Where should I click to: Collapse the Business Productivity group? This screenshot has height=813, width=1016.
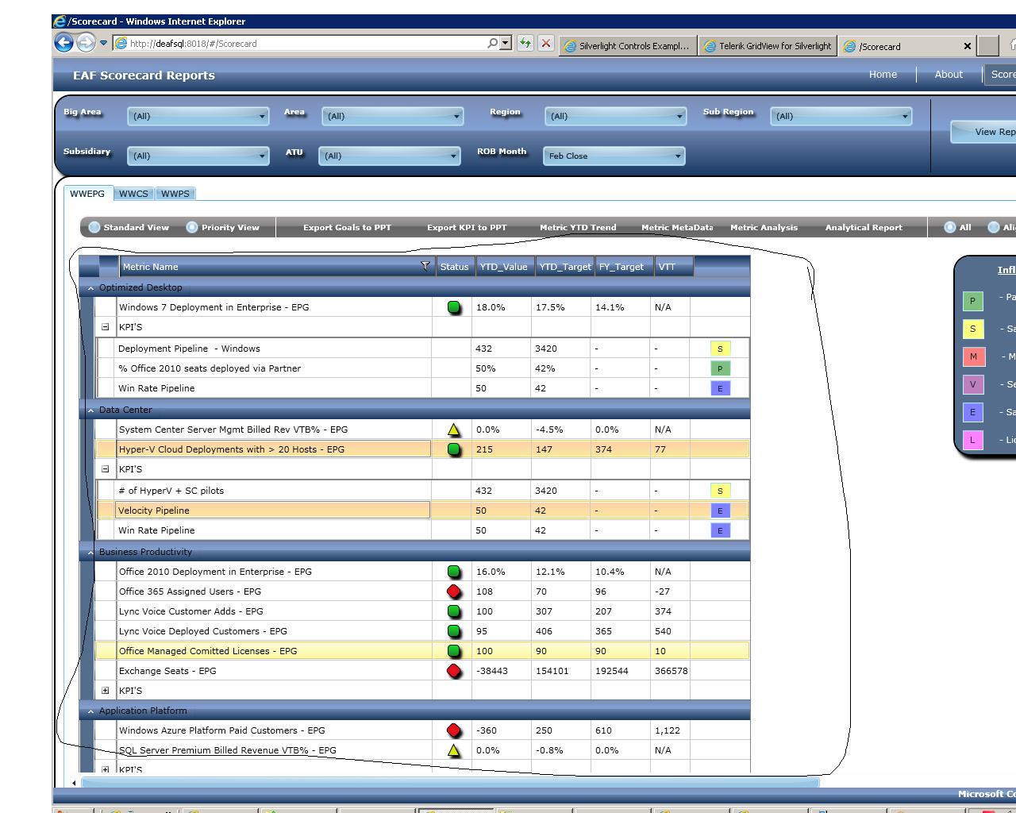click(x=90, y=553)
